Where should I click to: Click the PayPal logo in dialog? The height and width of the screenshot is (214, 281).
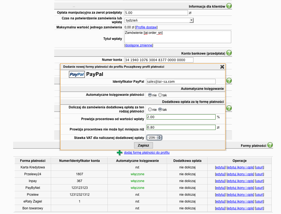[x=77, y=74]
